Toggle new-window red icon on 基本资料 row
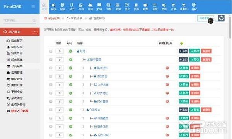The image size is (232, 139). (x=167, y=68)
